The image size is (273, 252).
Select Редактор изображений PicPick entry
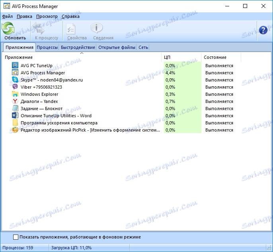coord(90,130)
